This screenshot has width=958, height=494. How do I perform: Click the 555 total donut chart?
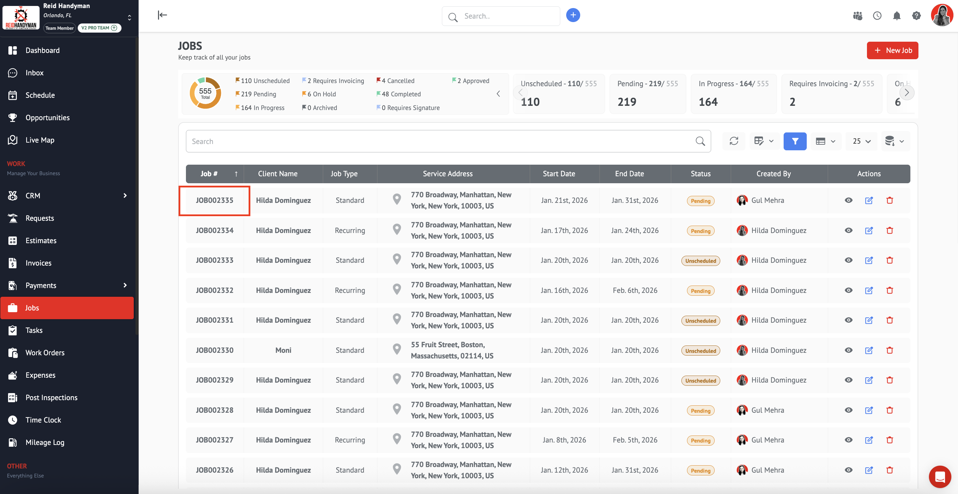pos(205,93)
